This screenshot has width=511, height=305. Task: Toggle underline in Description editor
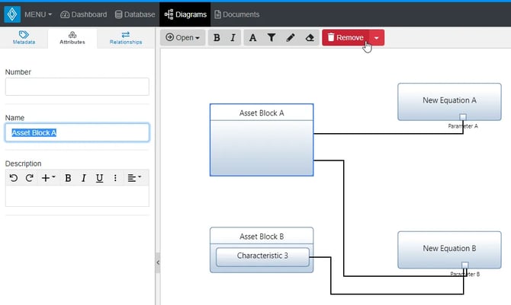point(99,178)
